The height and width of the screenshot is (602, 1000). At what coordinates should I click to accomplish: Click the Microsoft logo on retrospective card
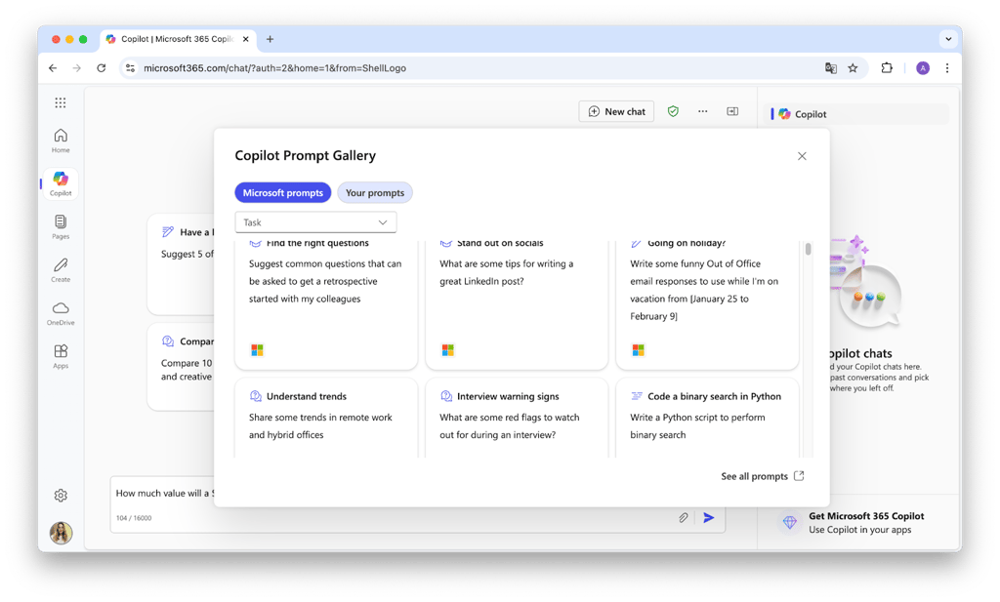257,349
